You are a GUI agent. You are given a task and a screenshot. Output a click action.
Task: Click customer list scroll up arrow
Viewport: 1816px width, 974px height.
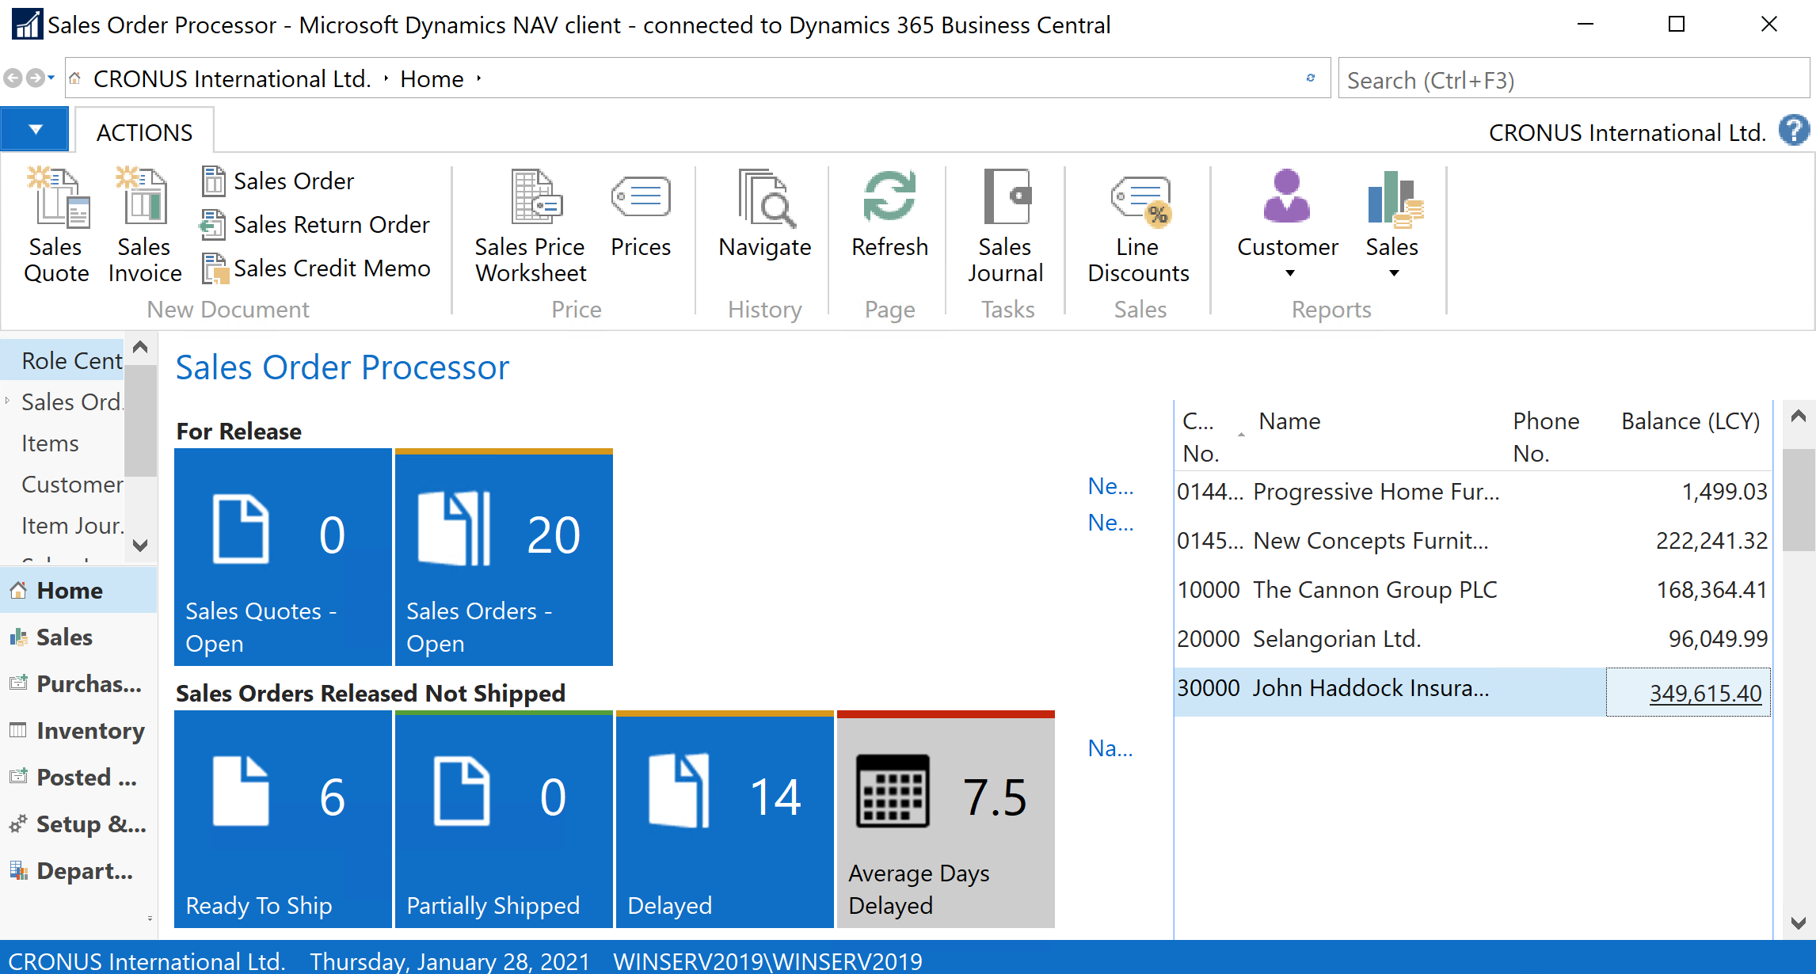1798,417
